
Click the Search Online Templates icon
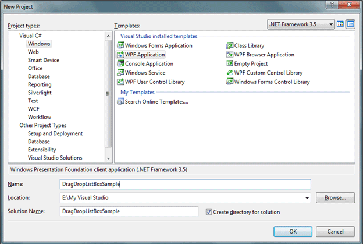pos(120,101)
